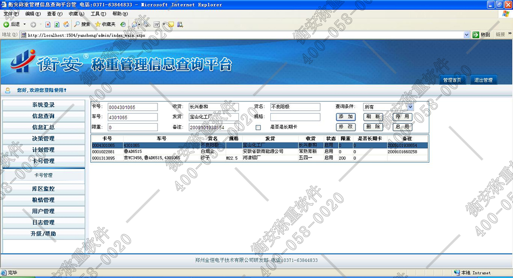Open the 工具(T) menu
Viewport: 513px width, 278px height.
[98, 14]
